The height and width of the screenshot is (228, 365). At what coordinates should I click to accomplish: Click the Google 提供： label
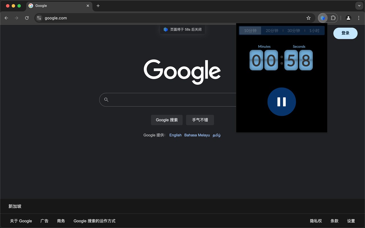(155, 135)
